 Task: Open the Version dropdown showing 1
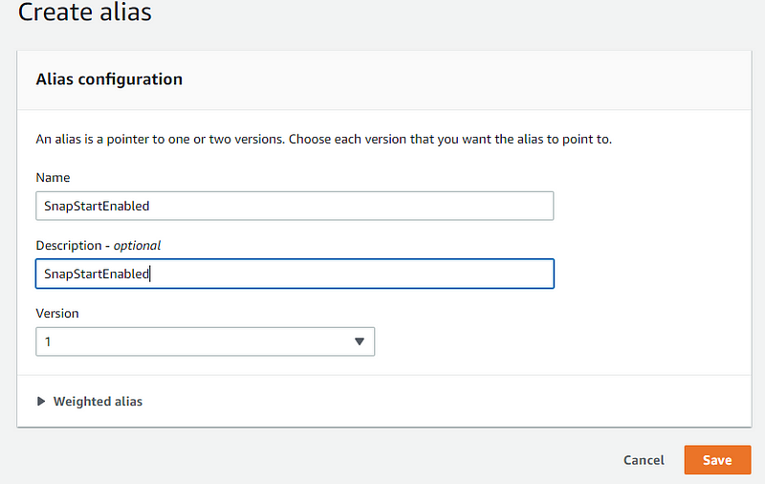click(x=205, y=341)
